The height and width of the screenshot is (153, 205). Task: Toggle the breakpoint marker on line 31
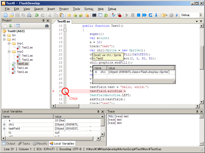[x=53, y=91]
